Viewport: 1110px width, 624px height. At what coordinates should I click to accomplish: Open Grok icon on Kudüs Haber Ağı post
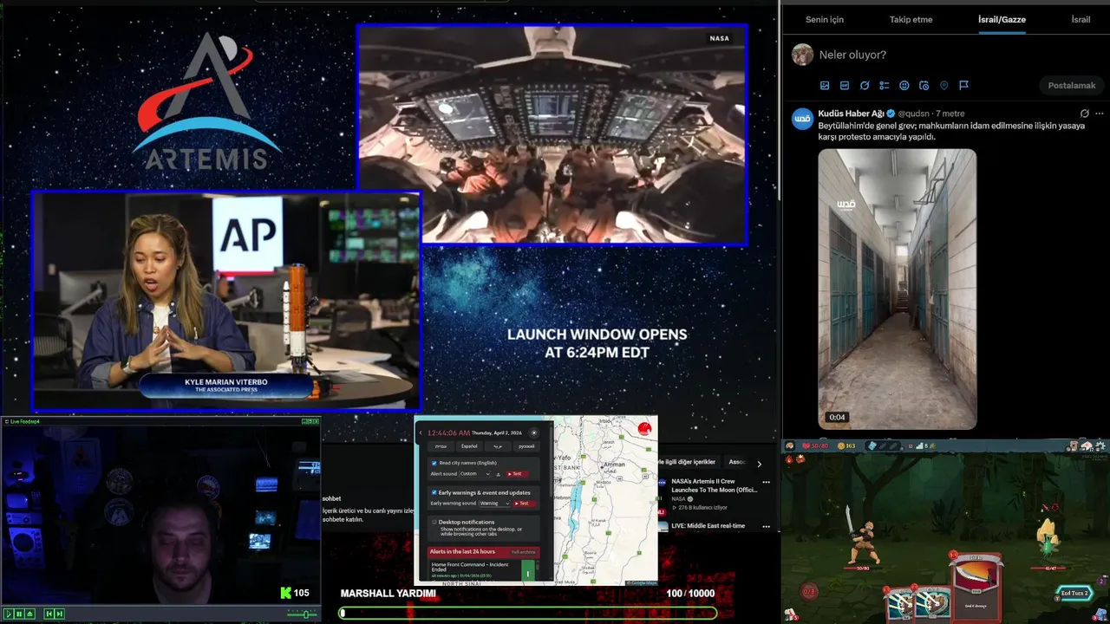(x=1085, y=114)
